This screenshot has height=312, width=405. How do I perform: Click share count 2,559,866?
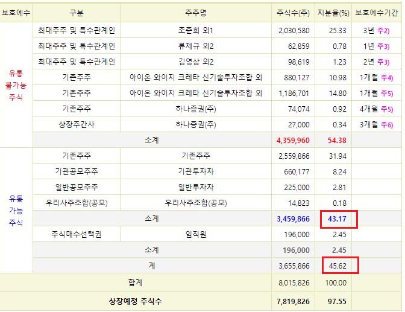coord(294,156)
